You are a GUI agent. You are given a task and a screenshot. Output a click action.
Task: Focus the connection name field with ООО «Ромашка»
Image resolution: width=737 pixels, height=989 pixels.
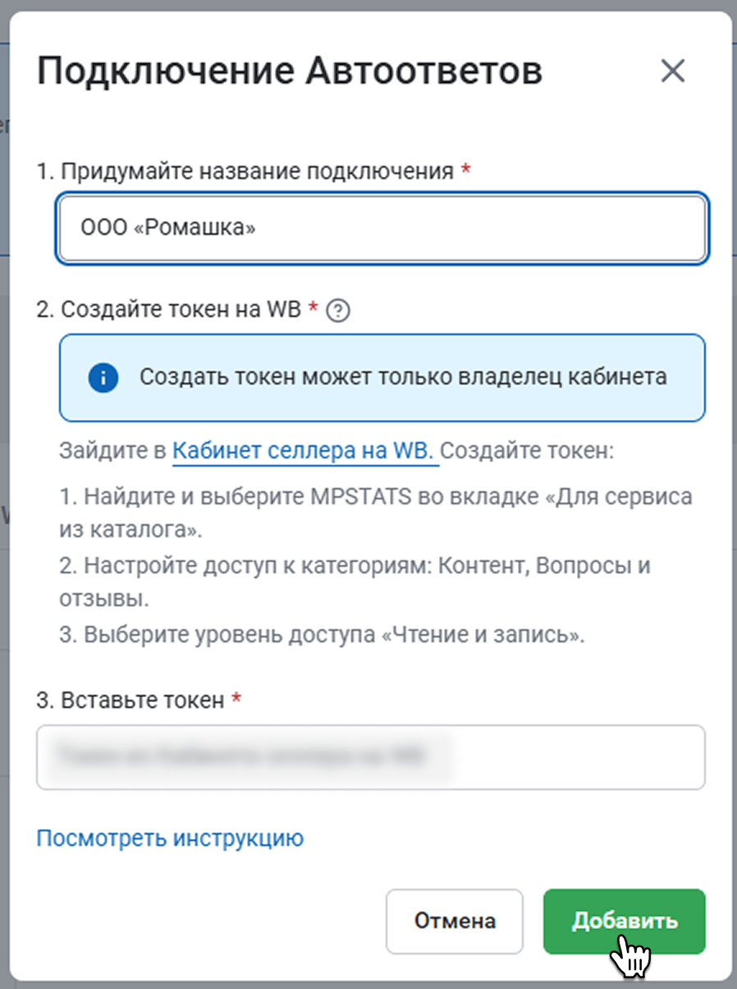[382, 228]
